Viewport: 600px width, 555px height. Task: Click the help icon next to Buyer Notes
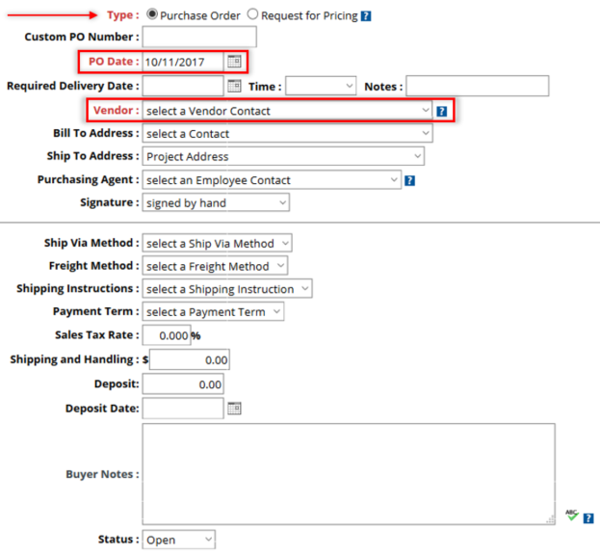click(x=588, y=518)
